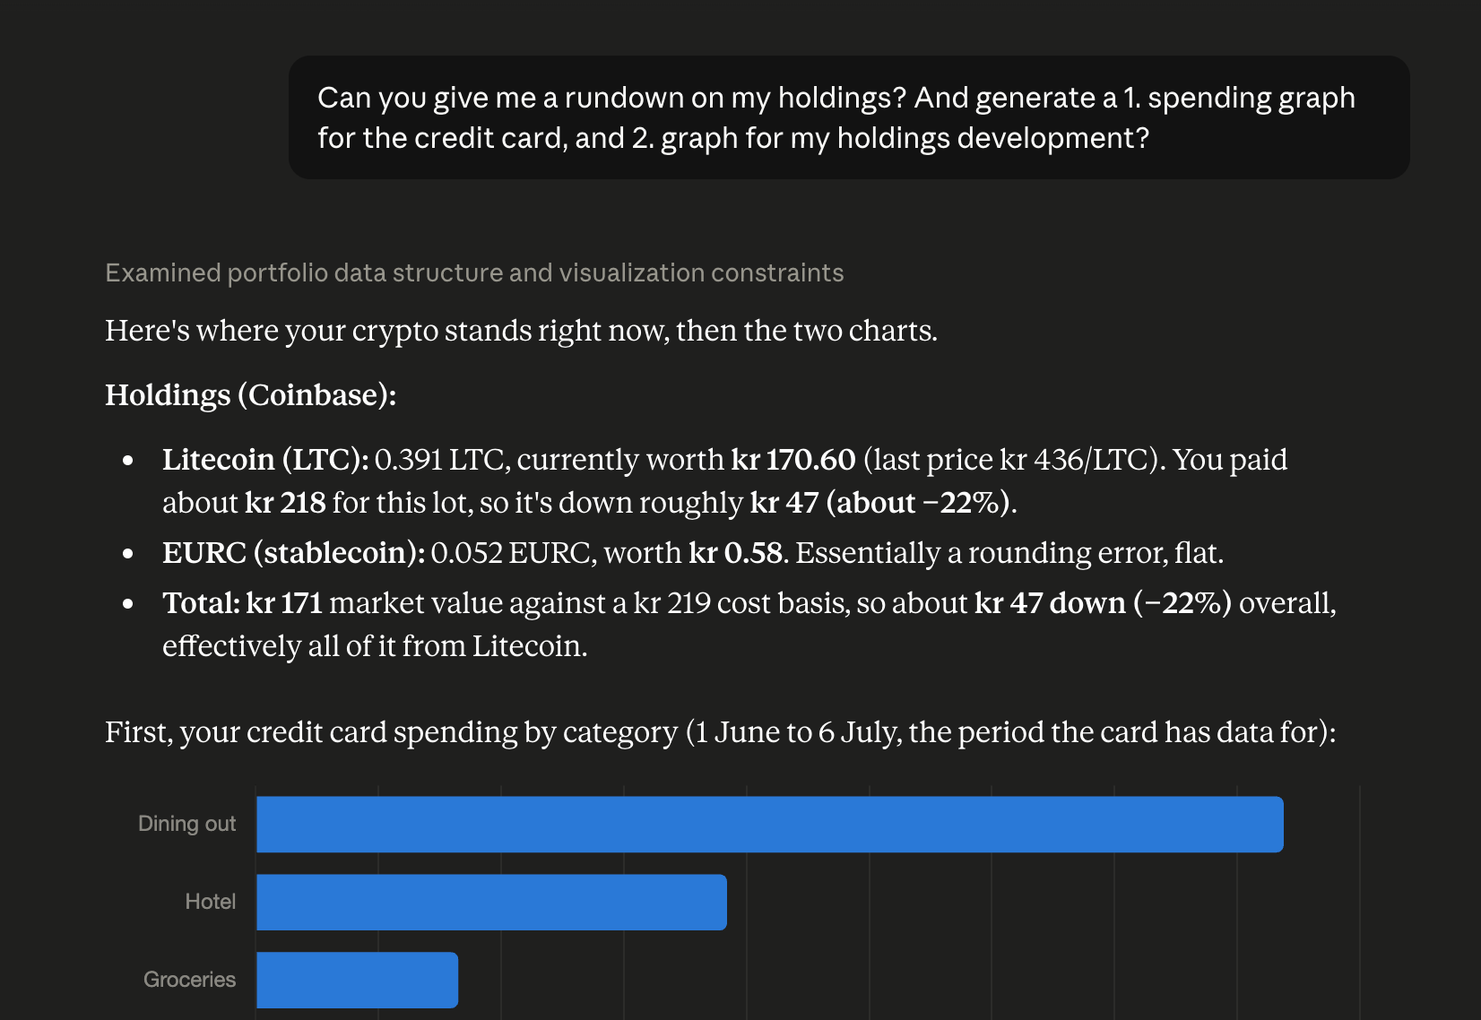Select the user message bubble about holdings
The height and width of the screenshot is (1020, 1481).
point(848,117)
